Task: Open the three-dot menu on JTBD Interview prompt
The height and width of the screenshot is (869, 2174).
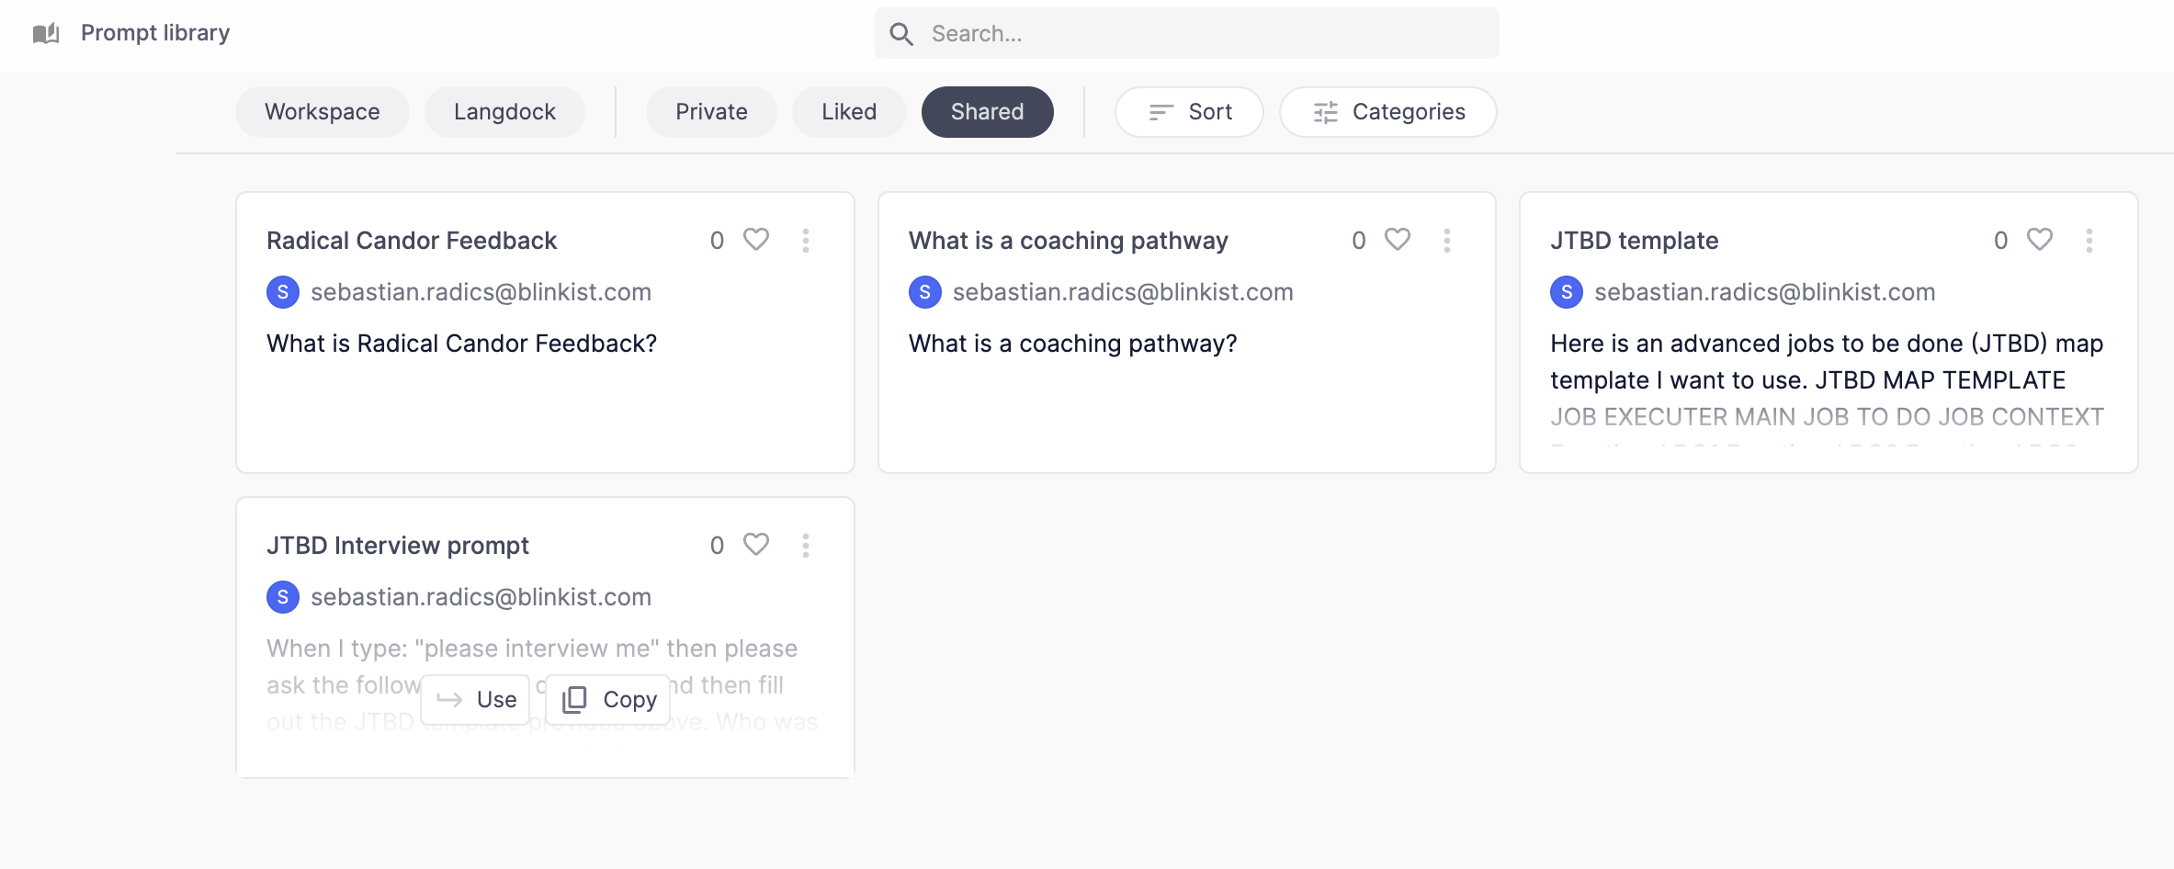Action: tap(806, 545)
